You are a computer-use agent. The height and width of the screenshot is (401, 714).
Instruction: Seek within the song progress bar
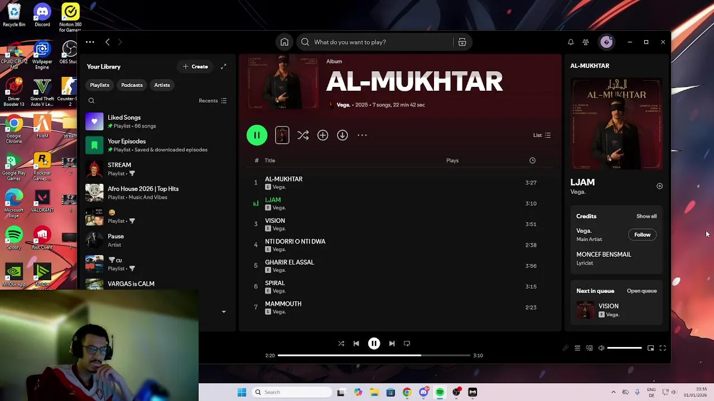pyautogui.click(x=374, y=355)
